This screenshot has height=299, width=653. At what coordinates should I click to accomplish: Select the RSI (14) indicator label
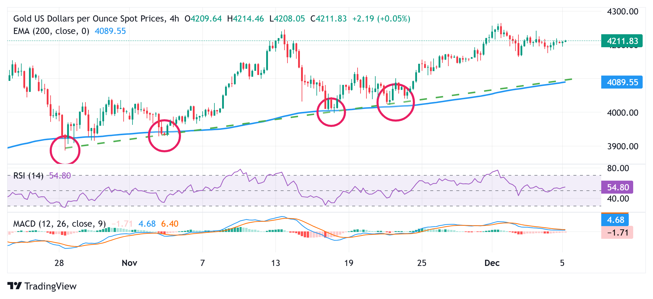(x=28, y=176)
